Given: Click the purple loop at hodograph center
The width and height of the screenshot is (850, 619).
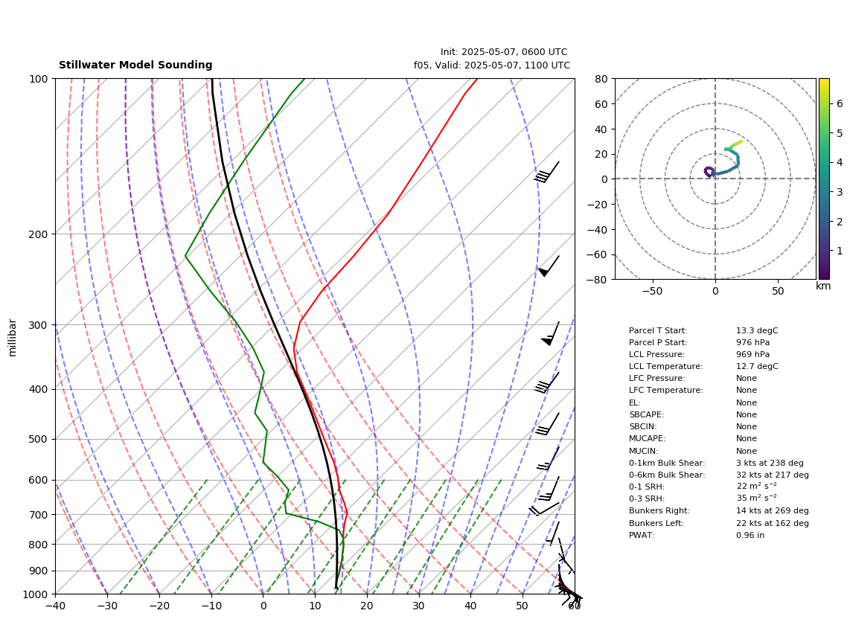Looking at the screenshot, I should (709, 172).
